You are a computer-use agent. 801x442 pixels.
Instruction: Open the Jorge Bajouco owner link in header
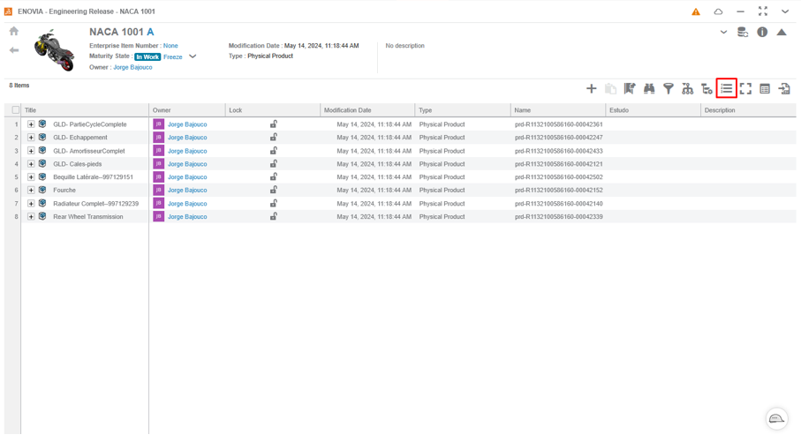coord(132,67)
